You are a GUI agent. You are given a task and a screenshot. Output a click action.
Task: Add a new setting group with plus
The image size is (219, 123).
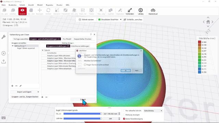point(12,86)
